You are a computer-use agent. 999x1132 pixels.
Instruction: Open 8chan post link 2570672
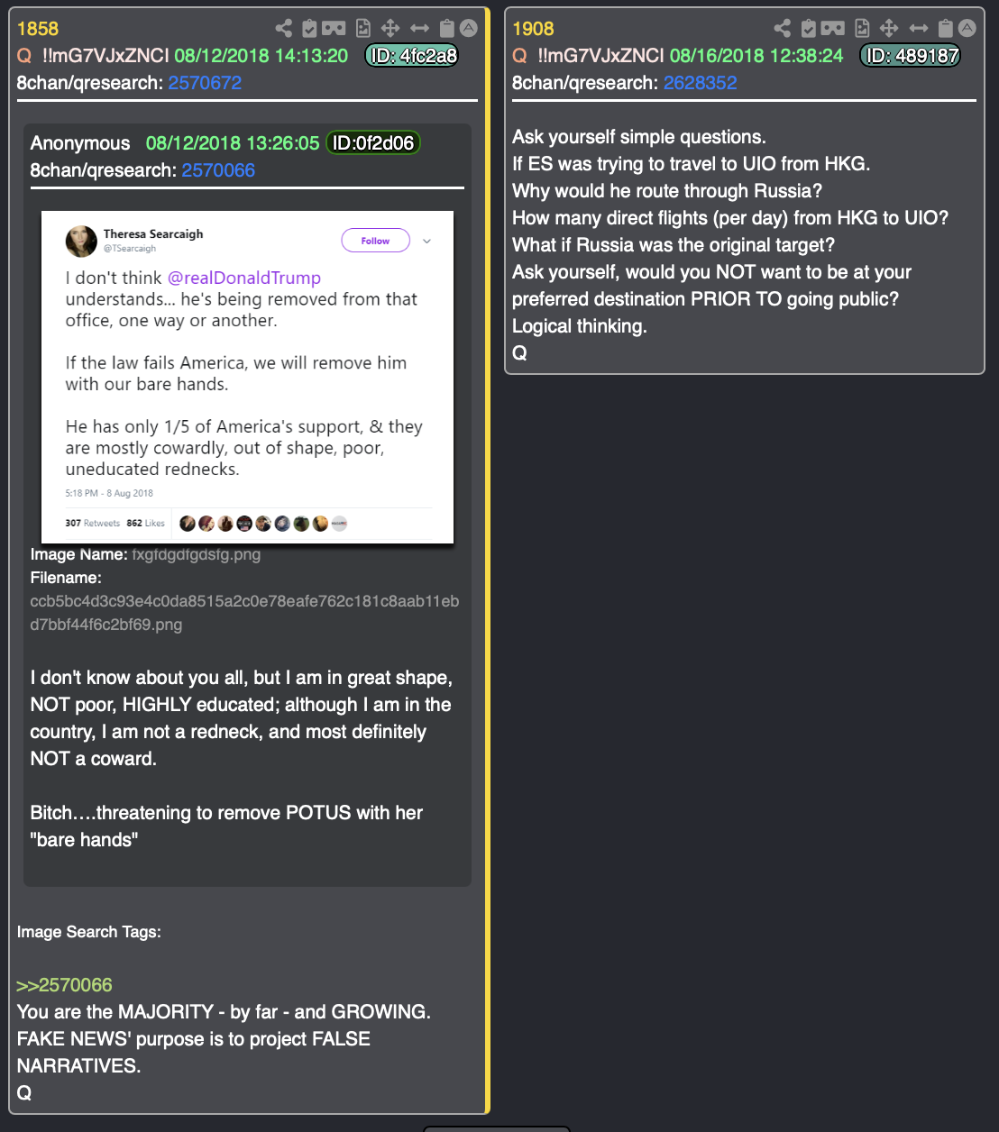tap(205, 83)
